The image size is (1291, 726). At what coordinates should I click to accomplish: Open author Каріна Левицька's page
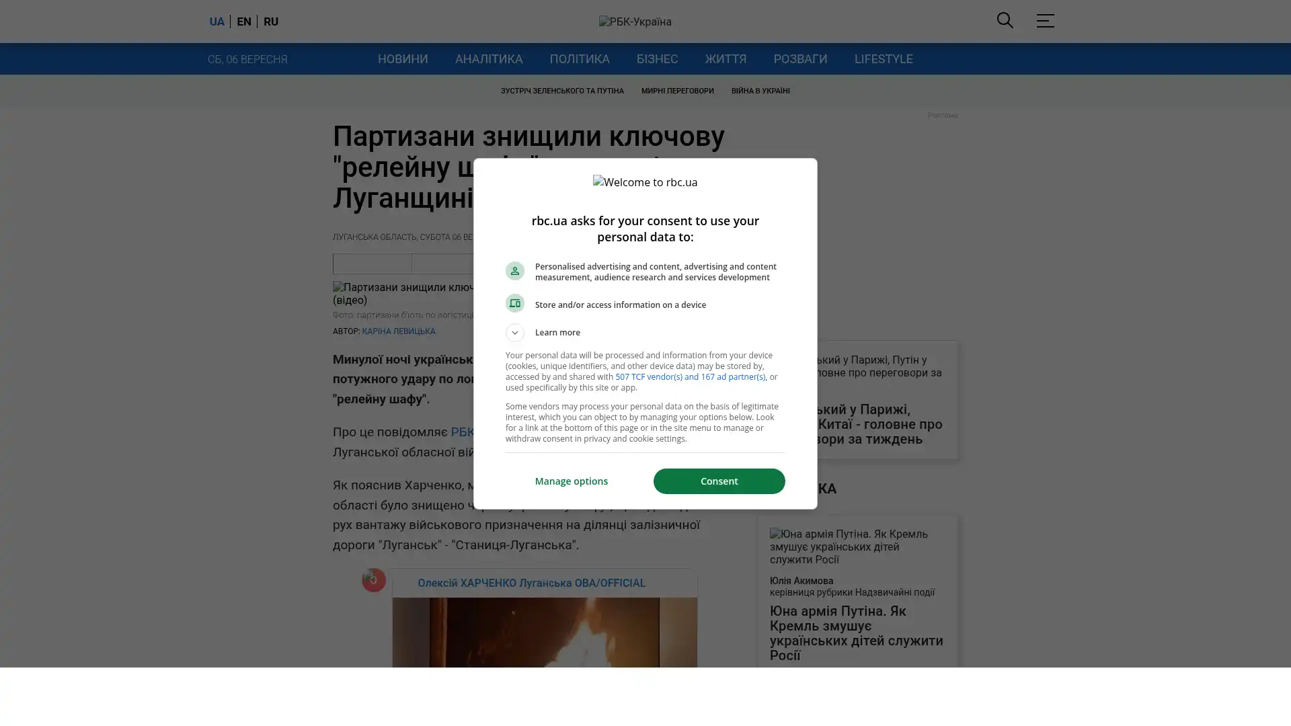pos(399,331)
